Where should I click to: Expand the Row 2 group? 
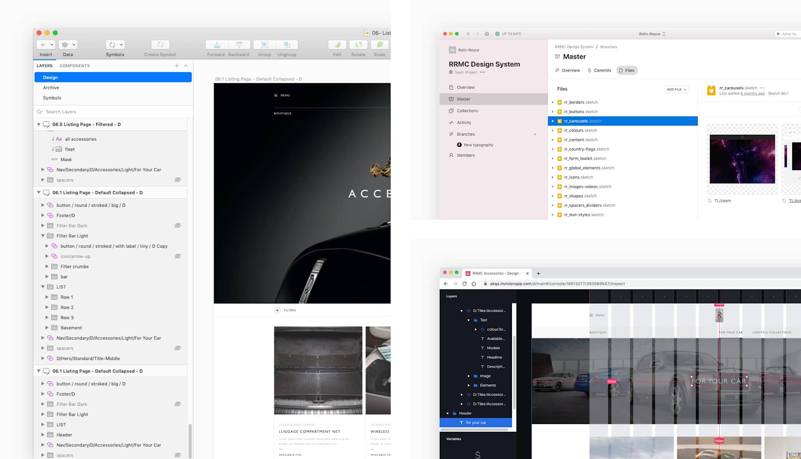click(47, 308)
